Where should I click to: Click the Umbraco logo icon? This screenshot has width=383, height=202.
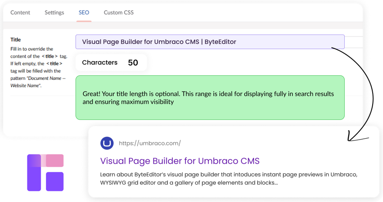click(107, 143)
